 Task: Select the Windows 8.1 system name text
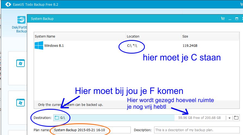point(54,46)
